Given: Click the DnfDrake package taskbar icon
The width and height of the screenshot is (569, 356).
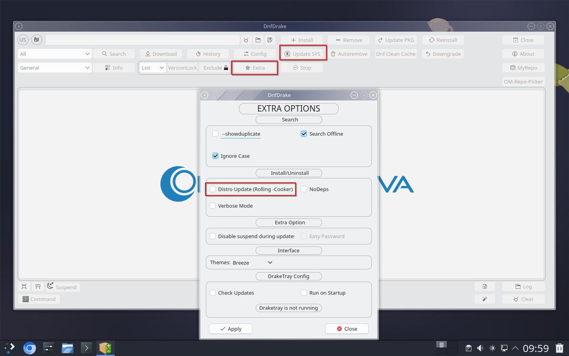Looking at the screenshot, I should tap(106, 348).
